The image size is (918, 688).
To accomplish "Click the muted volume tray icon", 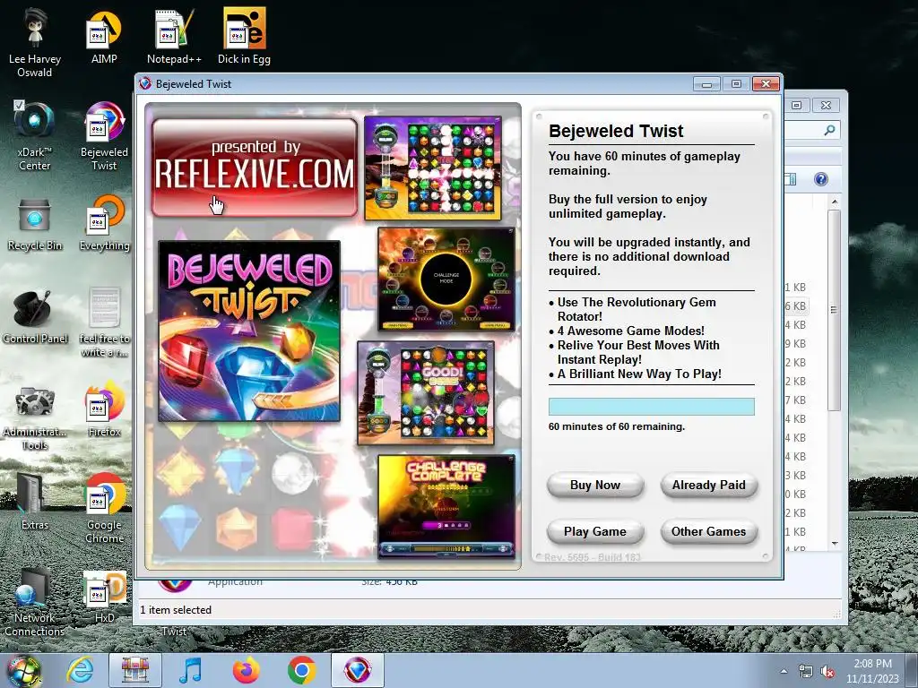I will click(827, 671).
